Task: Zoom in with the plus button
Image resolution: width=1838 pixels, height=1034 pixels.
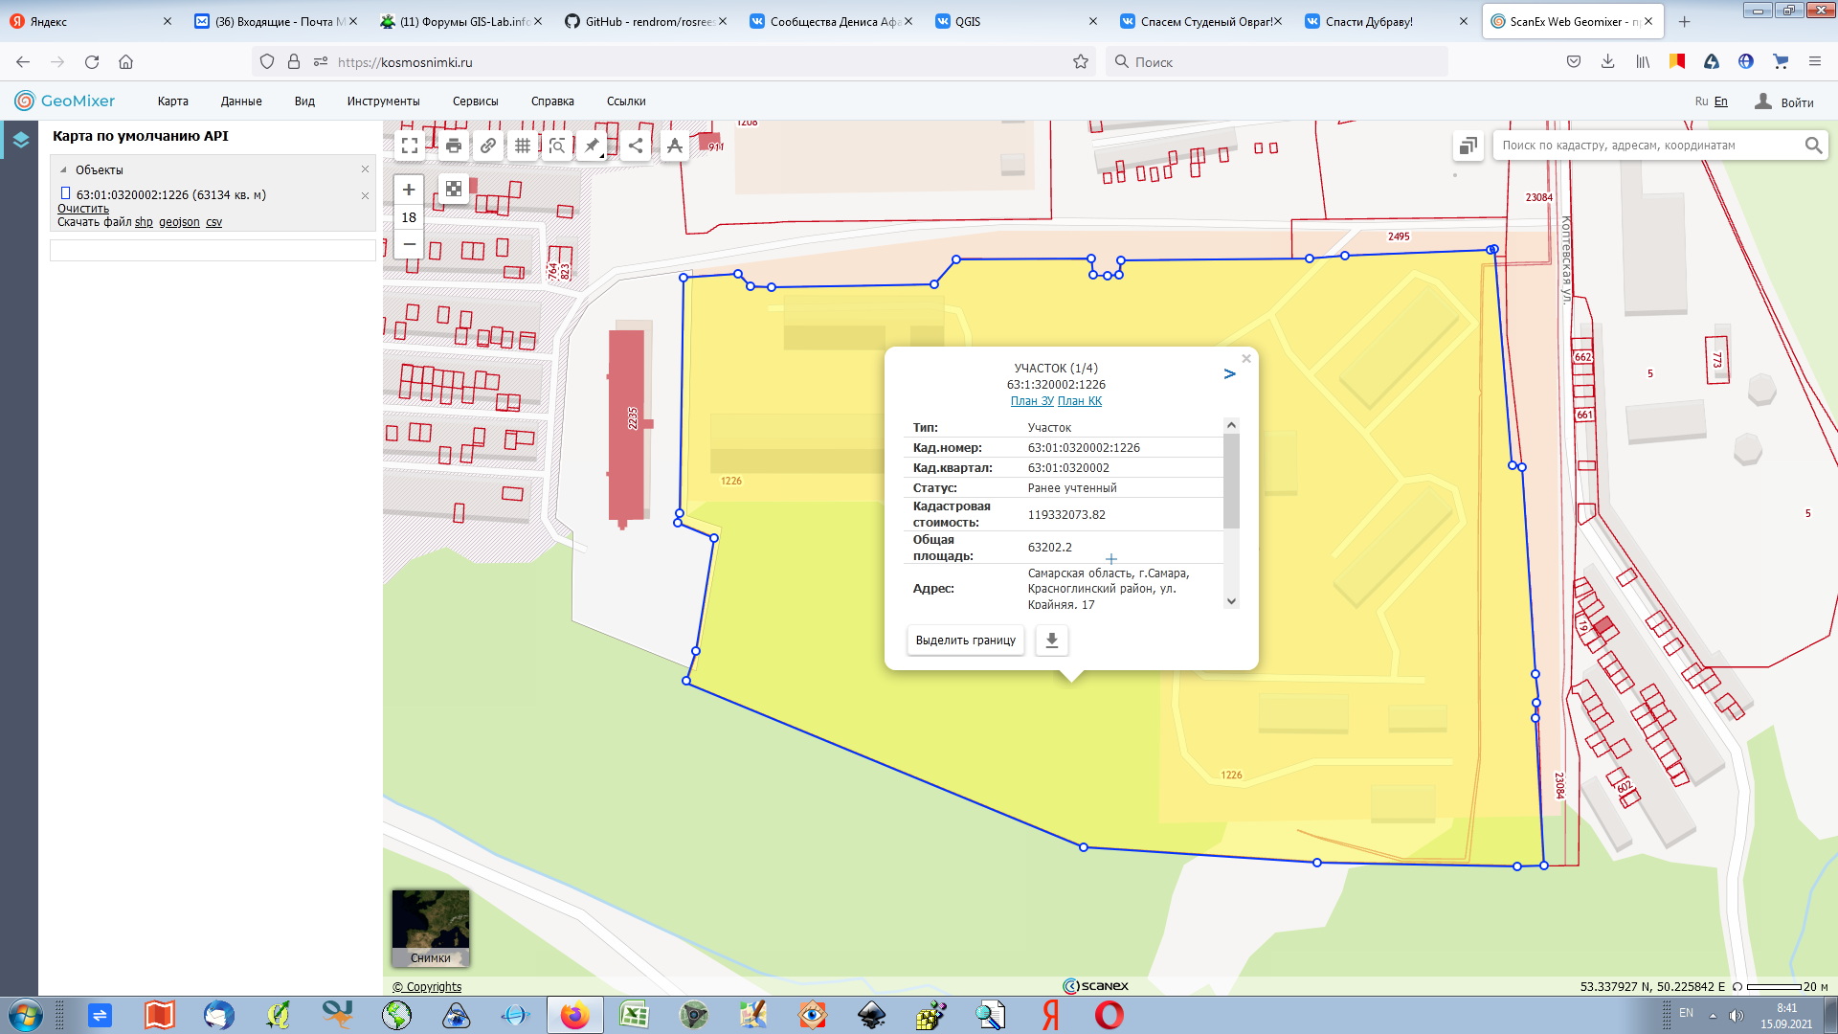Action: click(x=409, y=190)
